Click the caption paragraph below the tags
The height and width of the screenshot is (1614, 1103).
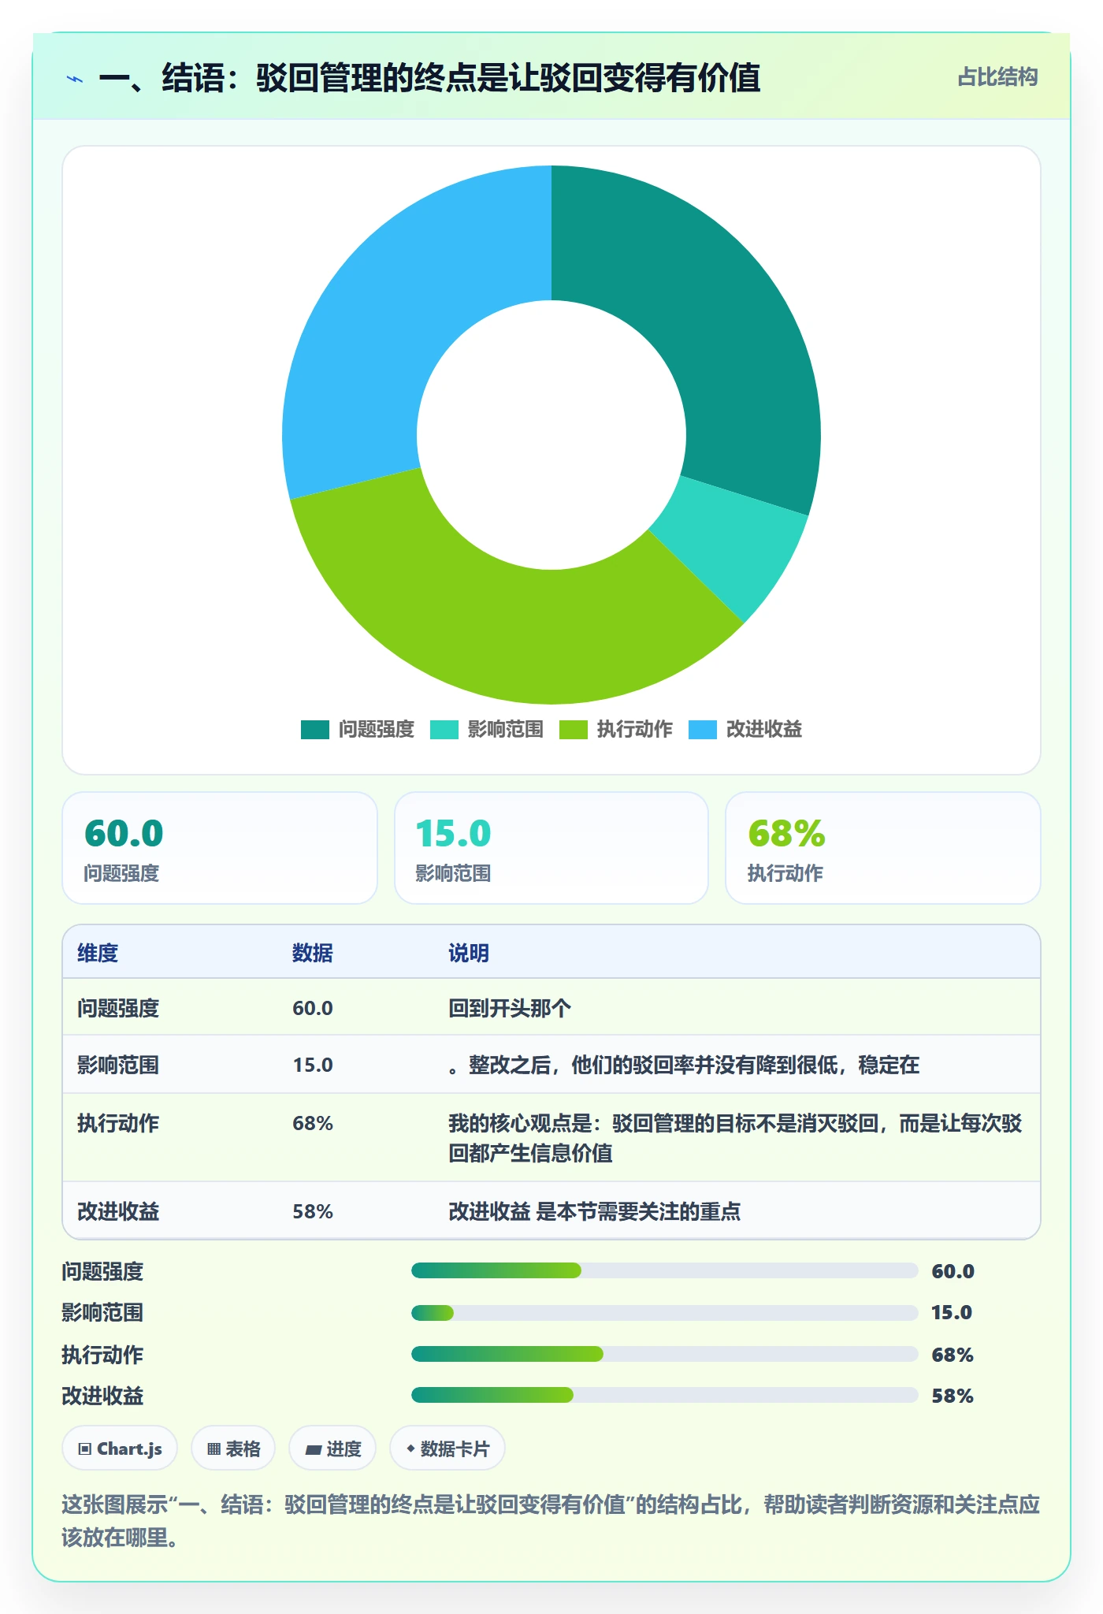(551, 1521)
